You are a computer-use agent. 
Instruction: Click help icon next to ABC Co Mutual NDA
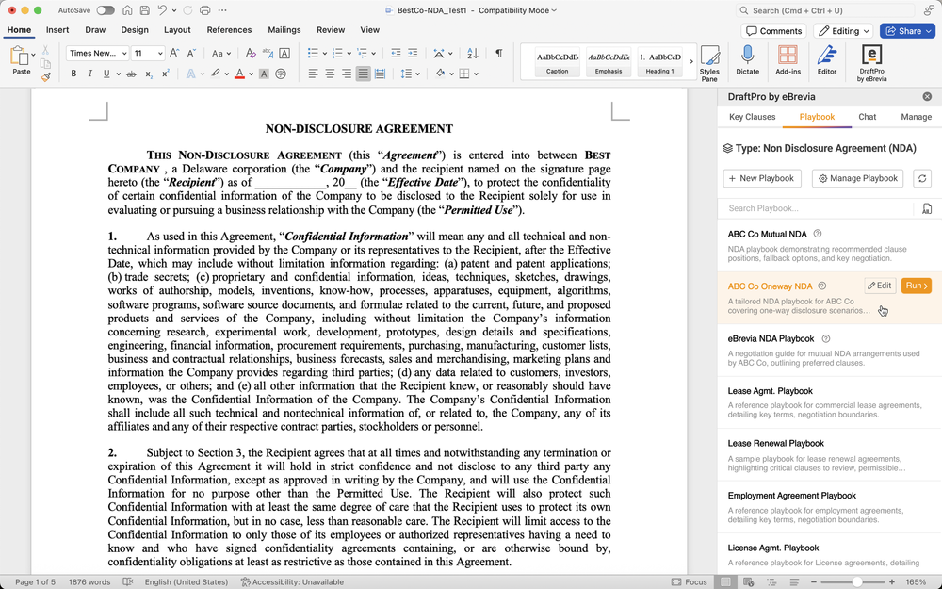(817, 234)
